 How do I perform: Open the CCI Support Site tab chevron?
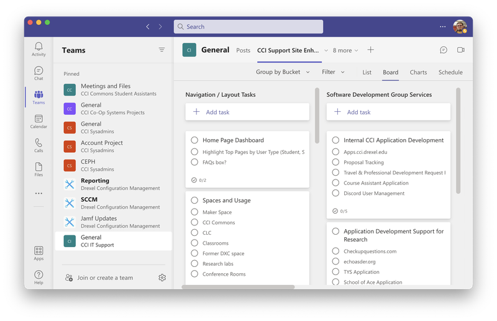click(326, 50)
